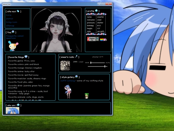Click the blue-haired dancing girl sprite

point(68,92)
